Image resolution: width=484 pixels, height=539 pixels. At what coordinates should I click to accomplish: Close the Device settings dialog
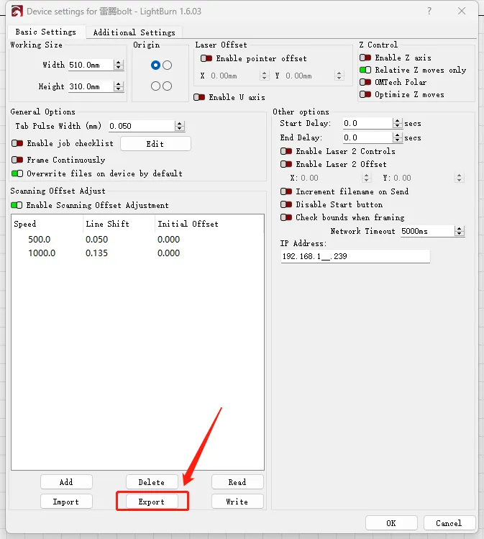pyautogui.click(x=462, y=11)
